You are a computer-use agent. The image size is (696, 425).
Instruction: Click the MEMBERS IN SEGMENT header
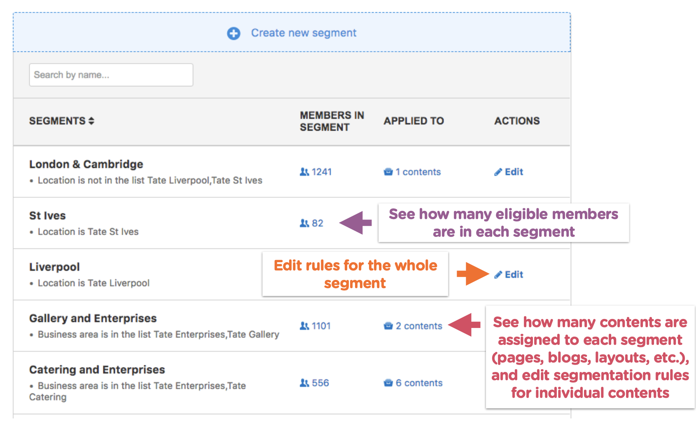[x=332, y=121]
